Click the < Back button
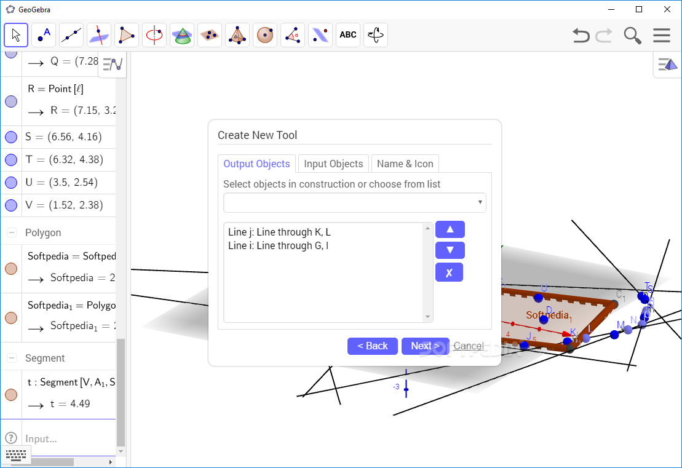This screenshot has height=468, width=682. (372, 346)
